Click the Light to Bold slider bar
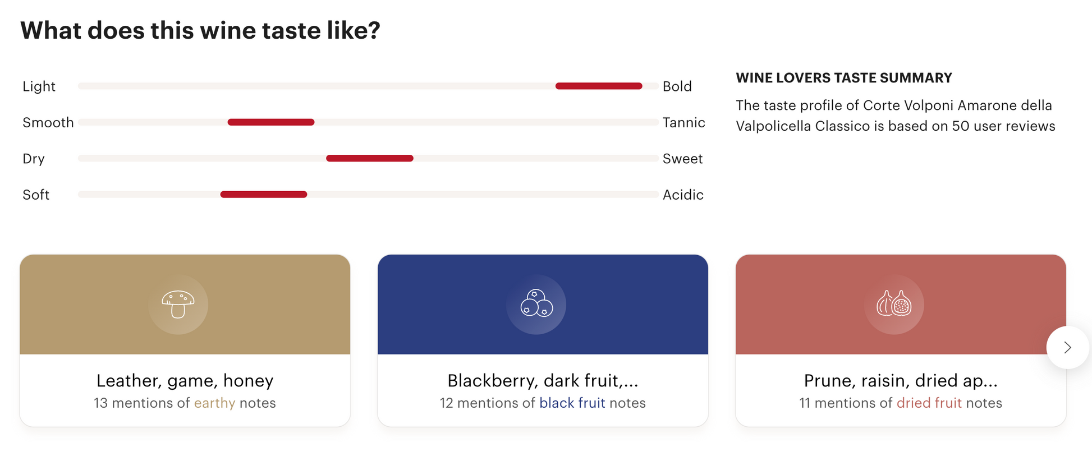The width and height of the screenshot is (1092, 461). [368, 86]
